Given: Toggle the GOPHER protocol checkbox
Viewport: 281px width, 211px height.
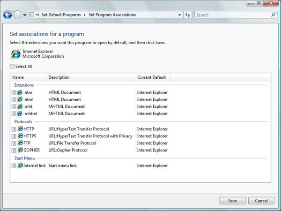Looking at the screenshot, I should pos(14,150).
